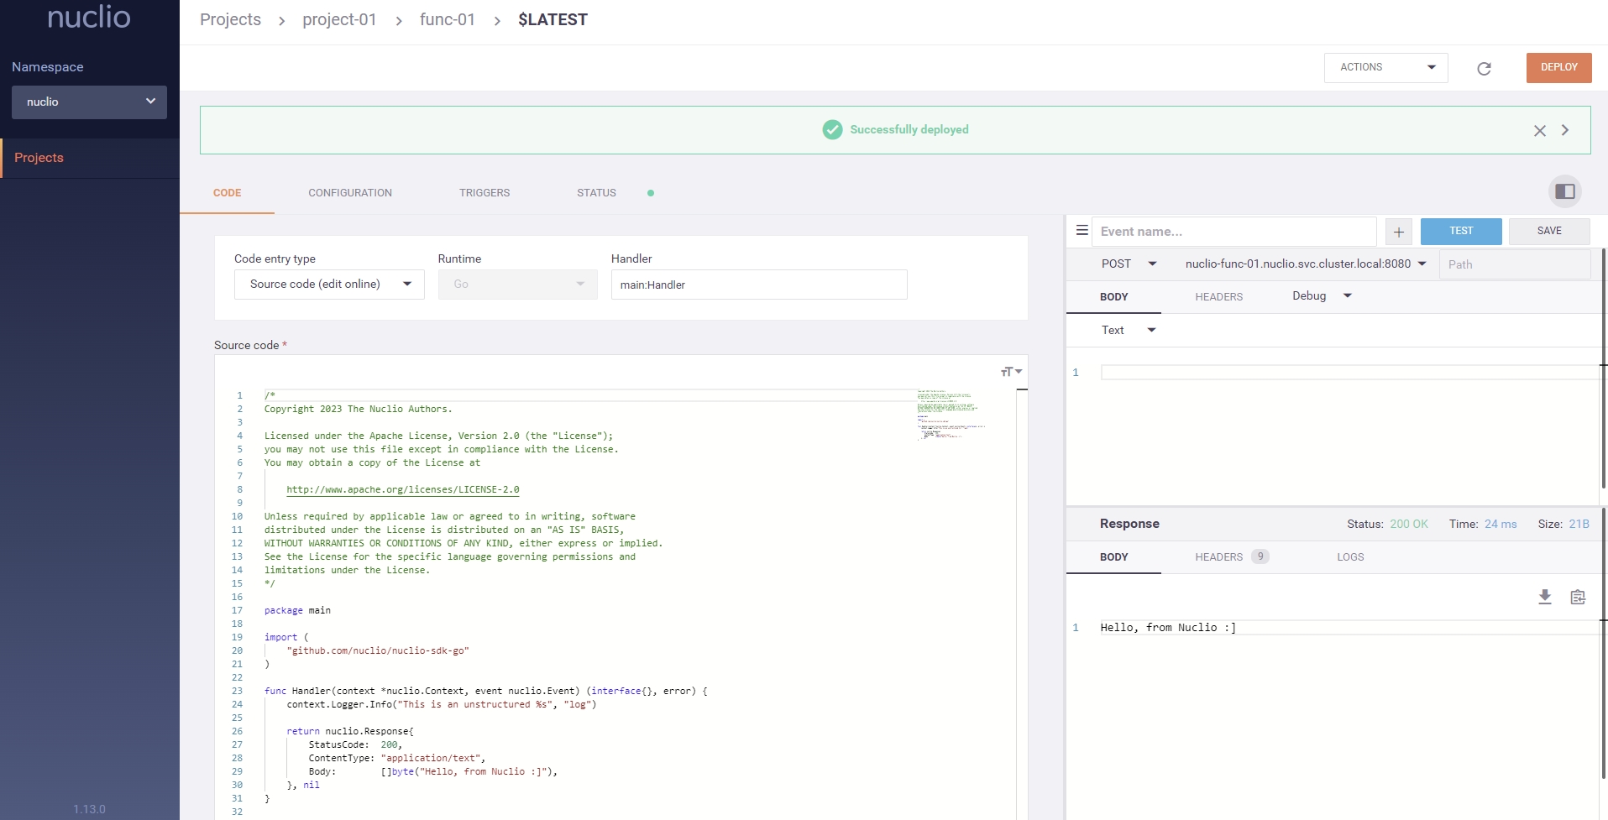The width and height of the screenshot is (1608, 820).
Task: Run the function with TEST button
Action: pos(1460,231)
